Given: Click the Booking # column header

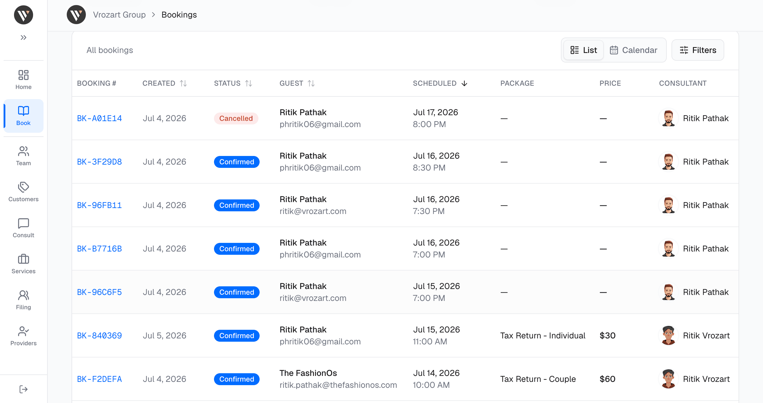Looking at the screenshot, I should pos(97,83).
